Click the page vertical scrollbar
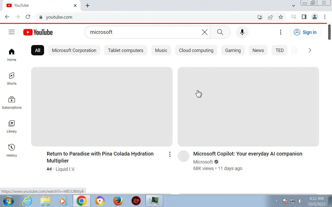332x207 pixels. pyautogui.click(x=329, y=32)
